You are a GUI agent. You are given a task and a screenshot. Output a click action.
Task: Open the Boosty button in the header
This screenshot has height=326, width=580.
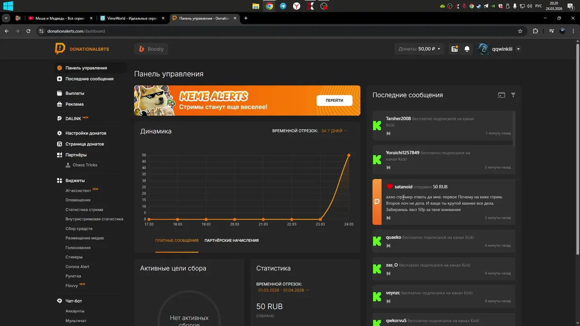[151, 49]
